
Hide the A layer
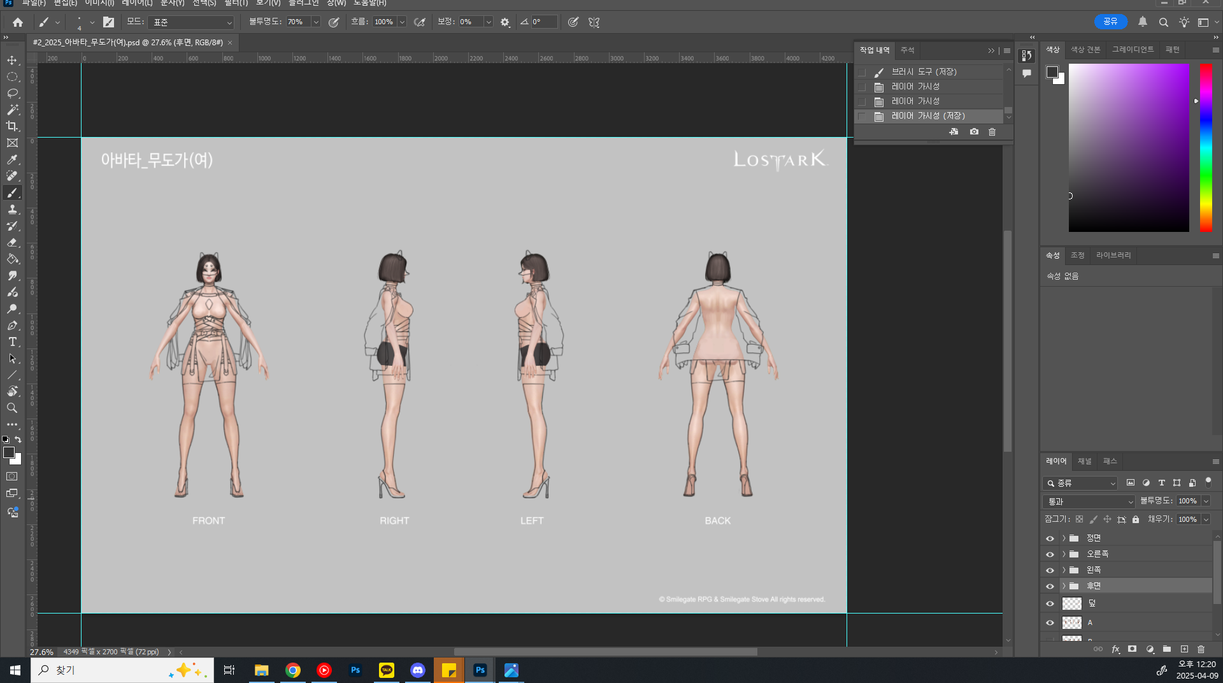point(1050,622)
